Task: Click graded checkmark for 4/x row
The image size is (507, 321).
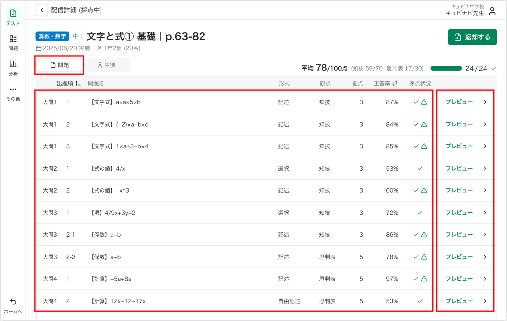Action: click(420, 169)
